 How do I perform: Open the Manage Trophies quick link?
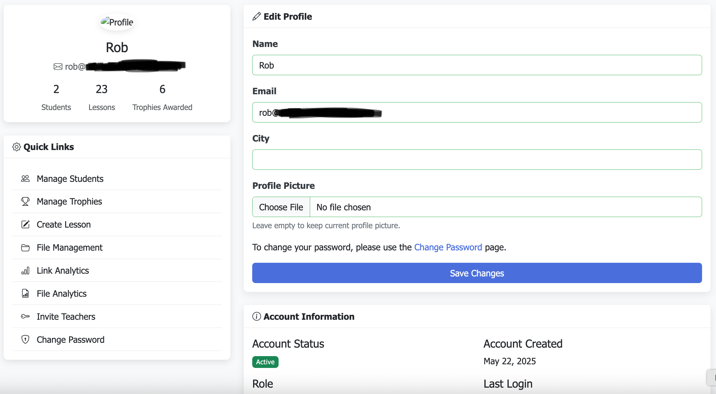[69, 202]
